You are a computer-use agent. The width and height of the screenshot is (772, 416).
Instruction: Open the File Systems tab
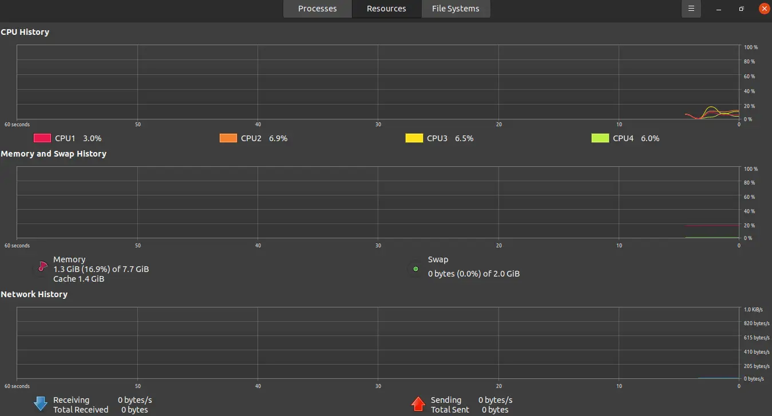456,9
